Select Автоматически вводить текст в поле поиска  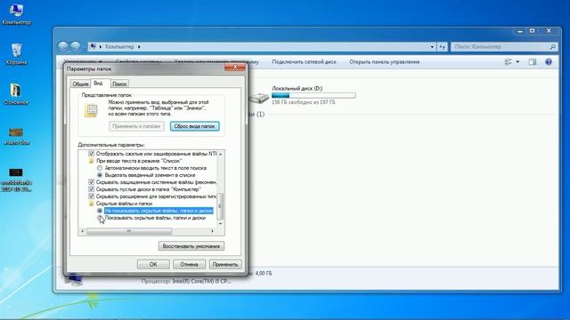100,168
